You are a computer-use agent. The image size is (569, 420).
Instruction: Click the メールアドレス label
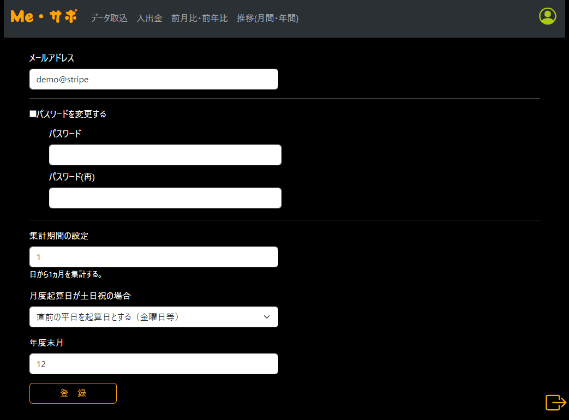pos(51,58)
